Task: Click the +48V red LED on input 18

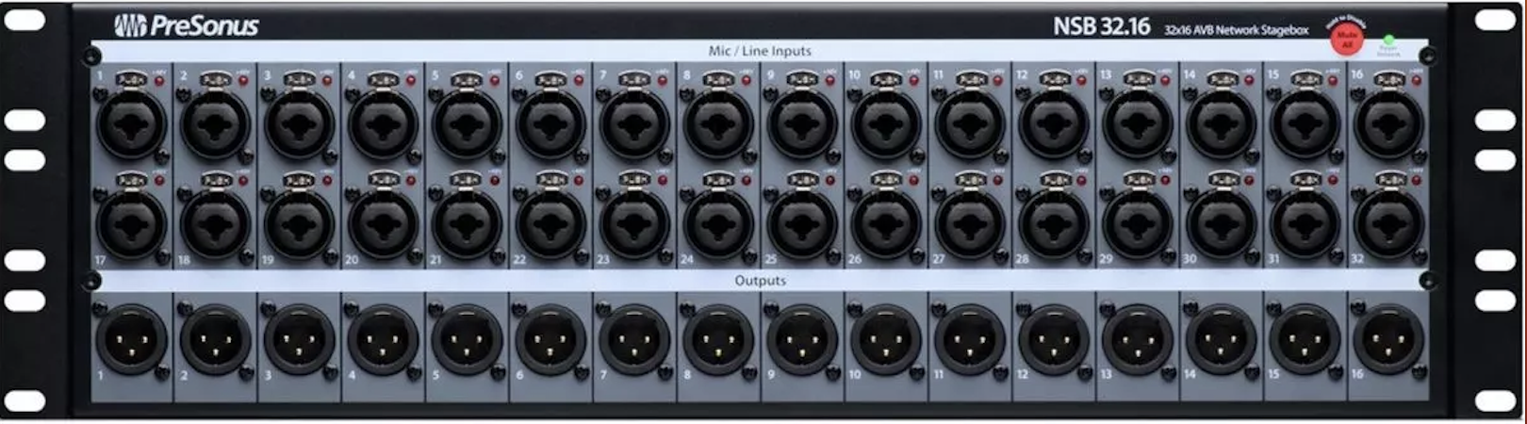Action: click(x=242, y=180)
